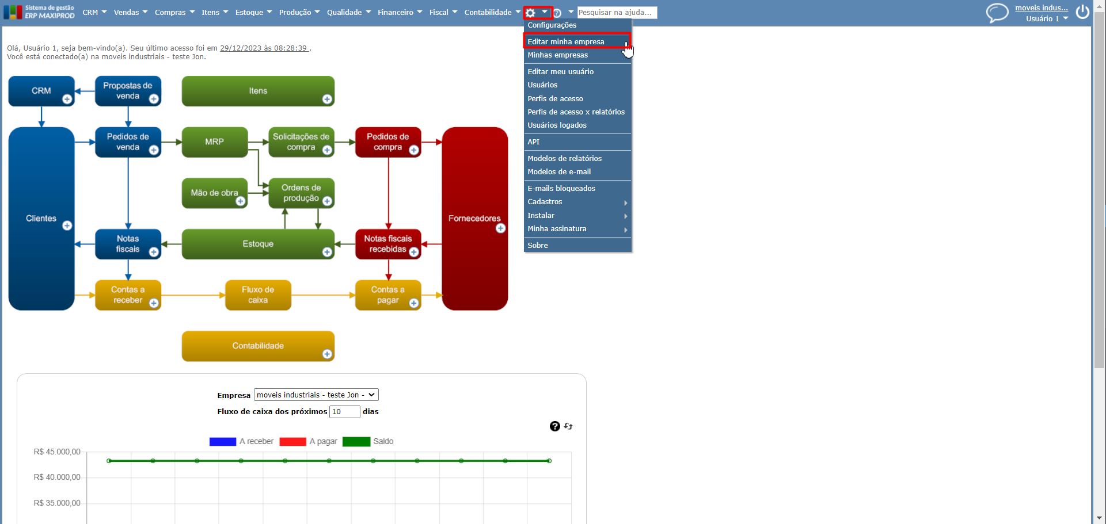Click the help question mark in top bar
The width and height of the screenshot is (1106, 524).
tap(557, 13)
